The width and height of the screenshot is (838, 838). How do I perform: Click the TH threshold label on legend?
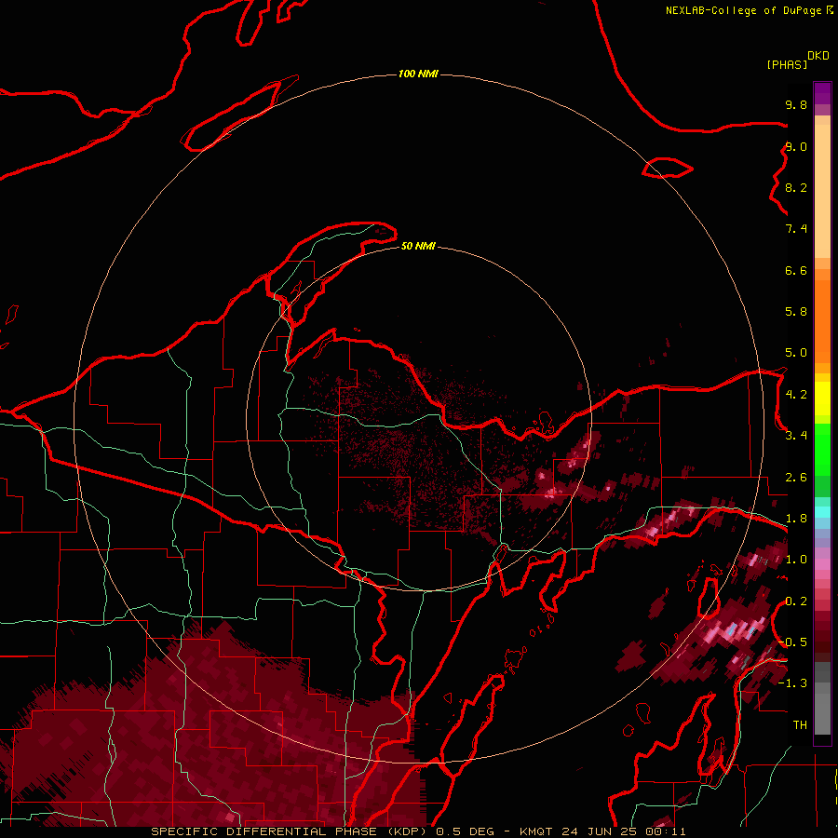pos(800,725)
